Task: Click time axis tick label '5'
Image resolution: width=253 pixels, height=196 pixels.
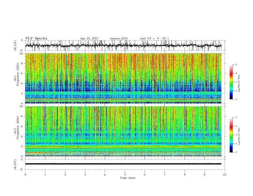Action: pos(125,175)
